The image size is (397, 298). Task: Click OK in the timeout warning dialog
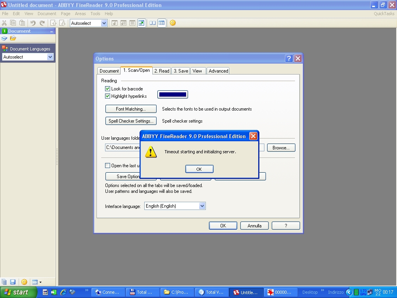tap(199, 169)
